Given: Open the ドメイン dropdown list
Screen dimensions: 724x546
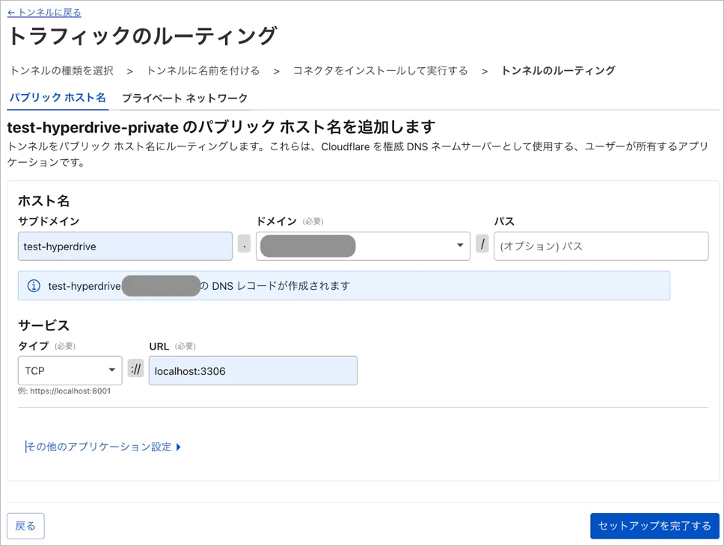Looking at the screenshot, I should [363, 246].
